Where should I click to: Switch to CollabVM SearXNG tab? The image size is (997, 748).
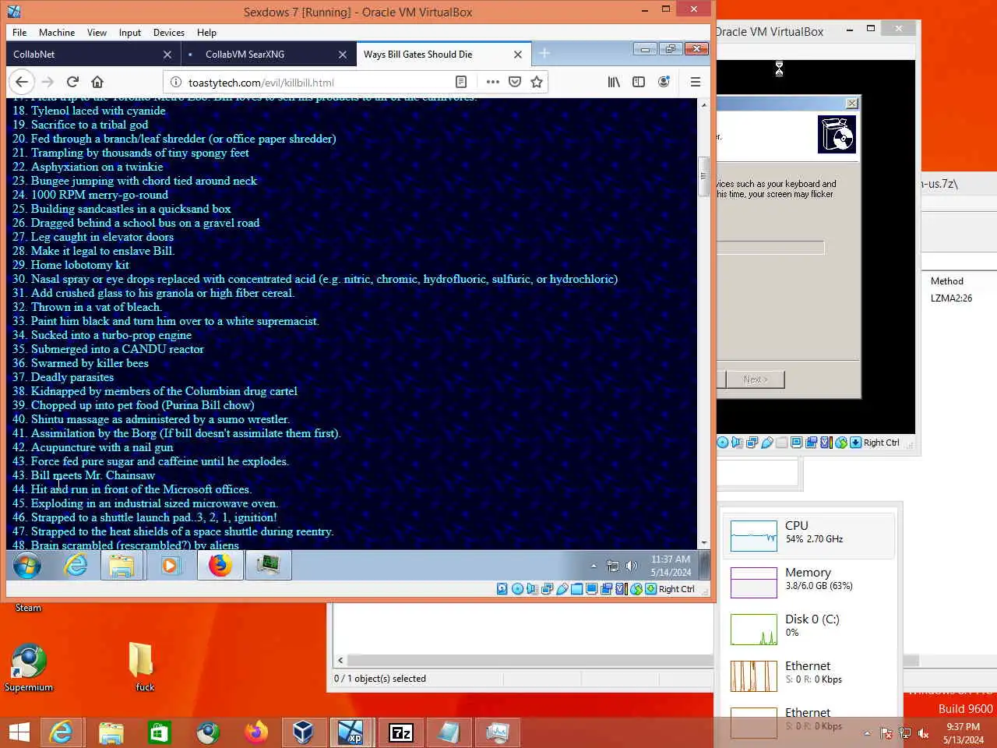pos(268,54)
